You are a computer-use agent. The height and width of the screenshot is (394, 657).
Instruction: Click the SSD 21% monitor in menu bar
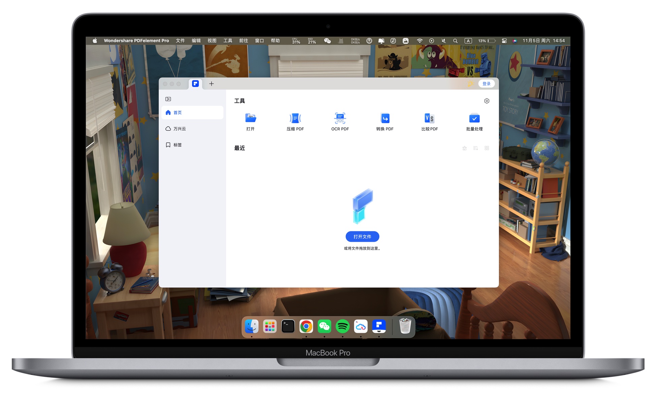[312, 41]
